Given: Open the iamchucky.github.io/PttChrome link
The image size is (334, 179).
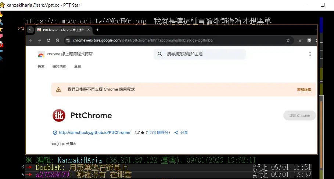Looking at the screenshot, I should pos(94,133).
